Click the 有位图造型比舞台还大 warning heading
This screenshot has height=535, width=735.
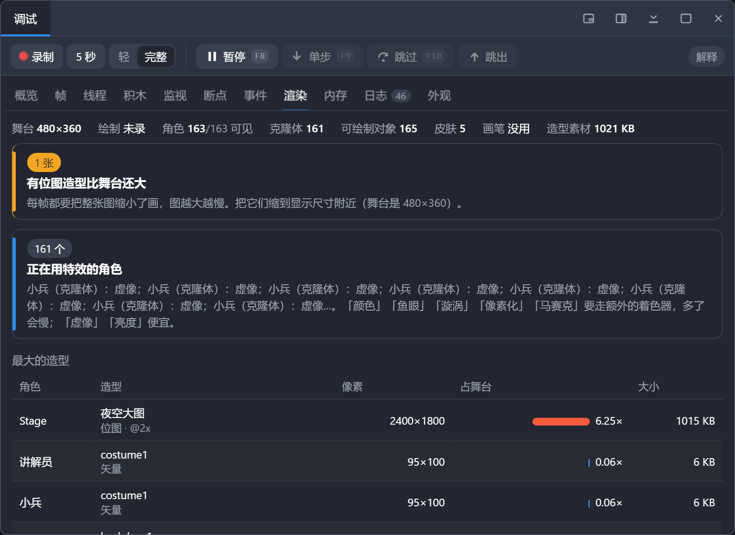tap(86, 183)
